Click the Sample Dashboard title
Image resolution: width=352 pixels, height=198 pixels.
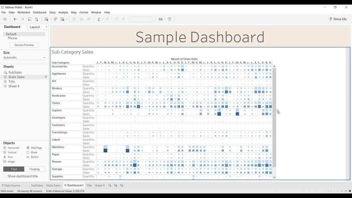(x=200, y=37)
